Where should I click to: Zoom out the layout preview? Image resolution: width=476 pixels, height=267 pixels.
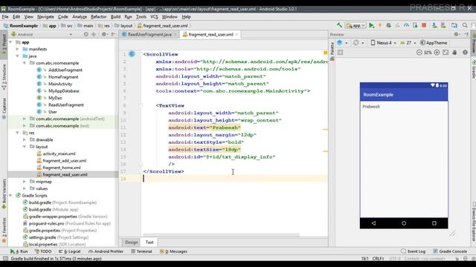coord(419,53)
